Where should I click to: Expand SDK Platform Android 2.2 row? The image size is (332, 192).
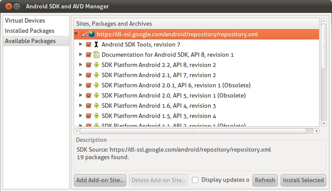(x=81, y=64)
